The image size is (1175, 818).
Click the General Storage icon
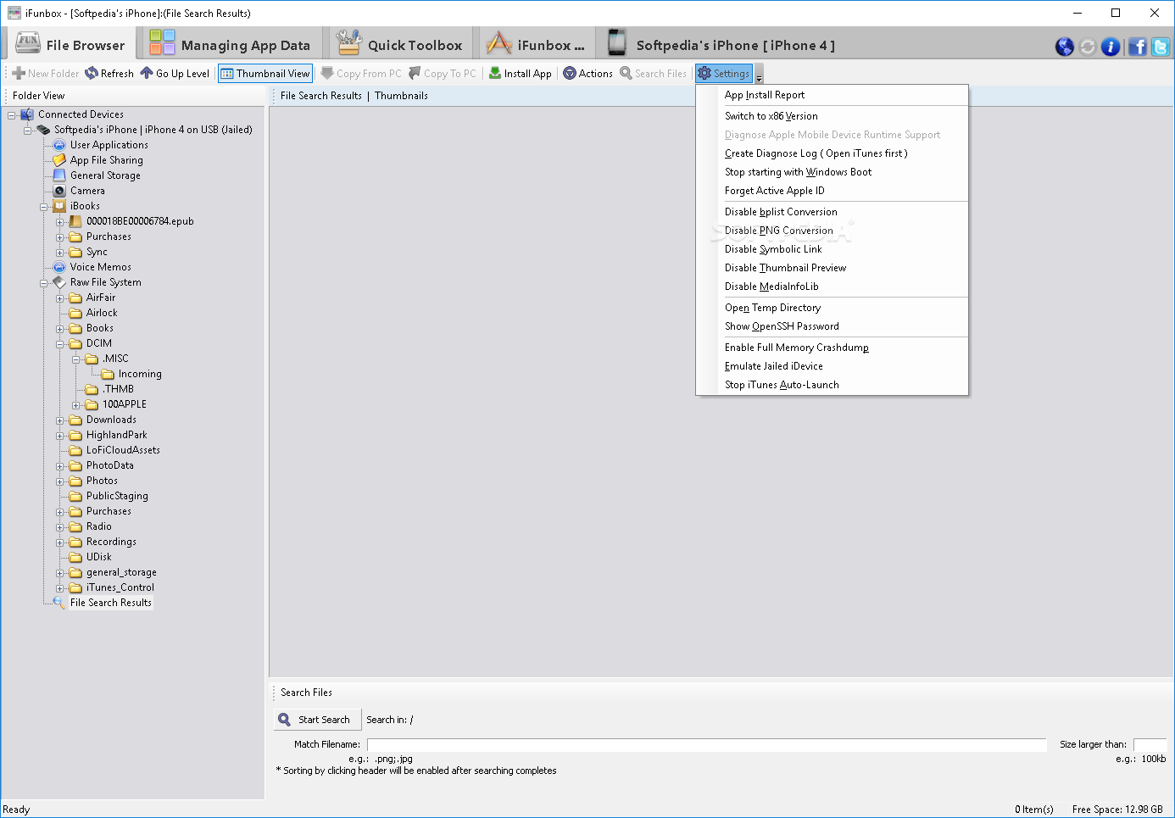(x=59, y=175)
